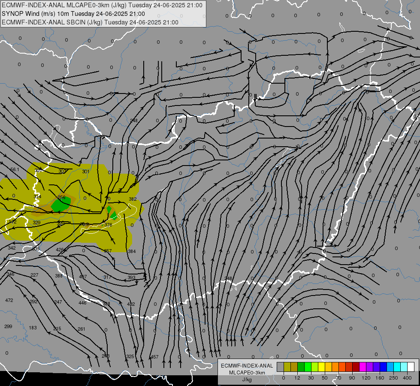The image size is (420, 386).
Task: Click legend tick label 30
Action: (x=311, y=378)
